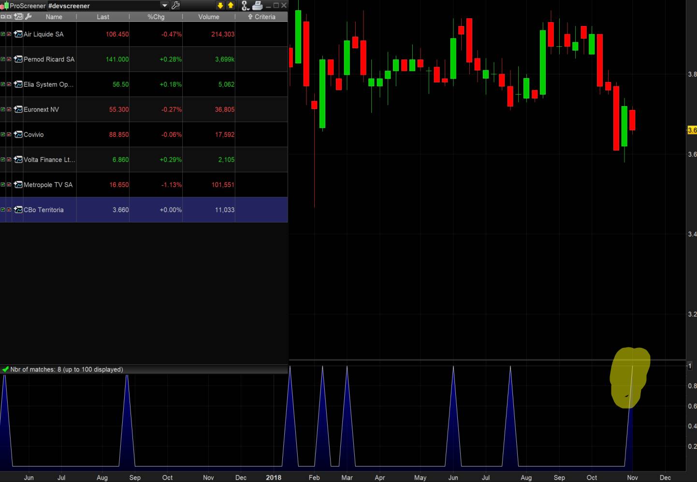The height and width of the screenshot is (482, 697).
Task: Click the volume value 11,033
Action: point(225,210)
